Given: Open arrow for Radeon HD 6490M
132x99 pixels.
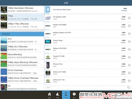Looking at the screenshot, I should pos(129,26).
